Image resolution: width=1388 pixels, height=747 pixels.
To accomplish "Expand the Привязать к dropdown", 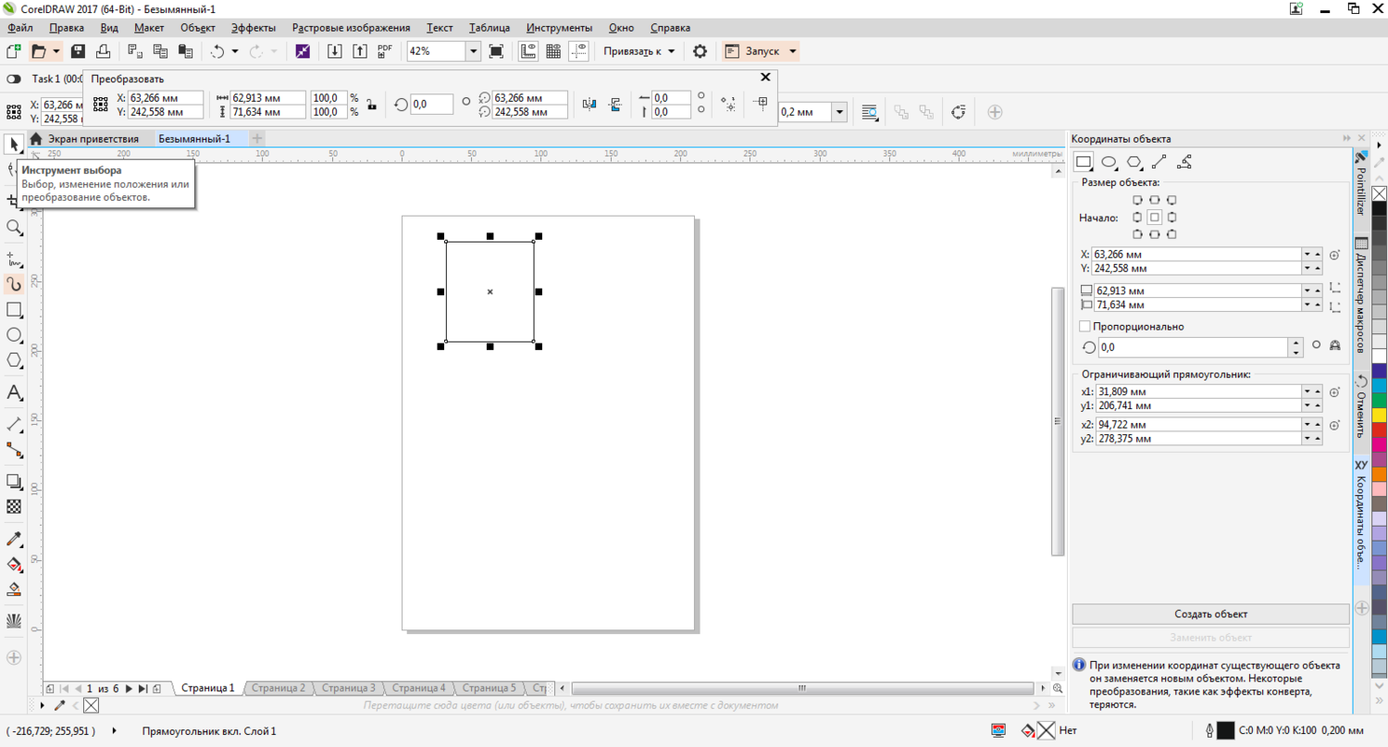I will pos(671,52).
